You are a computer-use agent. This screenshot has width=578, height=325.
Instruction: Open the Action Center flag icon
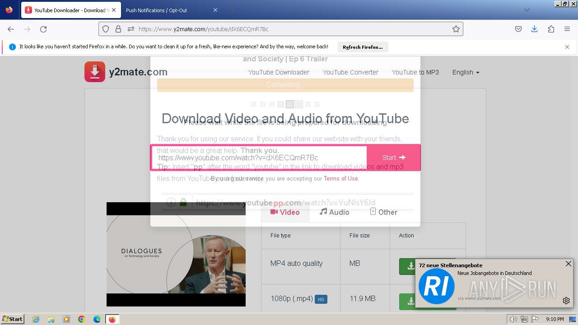[x=534, y=319]
